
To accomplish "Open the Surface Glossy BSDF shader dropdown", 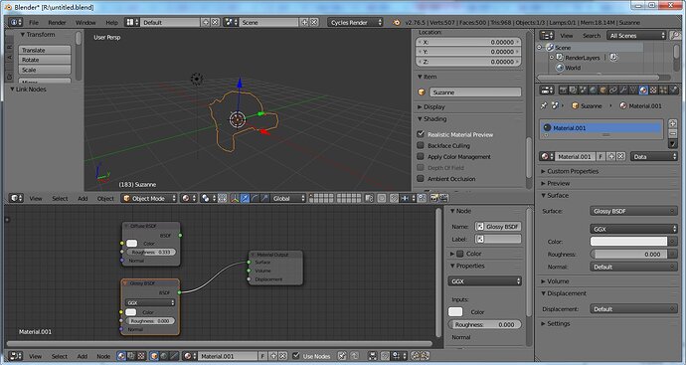I will click(x=633, y=211).
